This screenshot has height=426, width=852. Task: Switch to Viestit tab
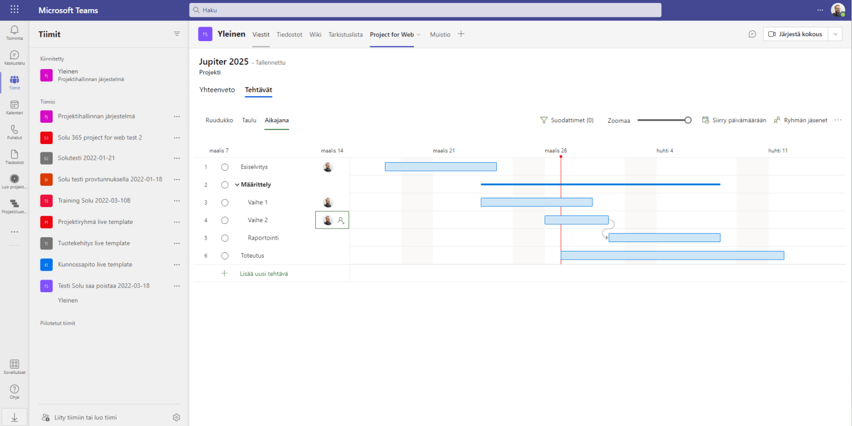(261, 34)
